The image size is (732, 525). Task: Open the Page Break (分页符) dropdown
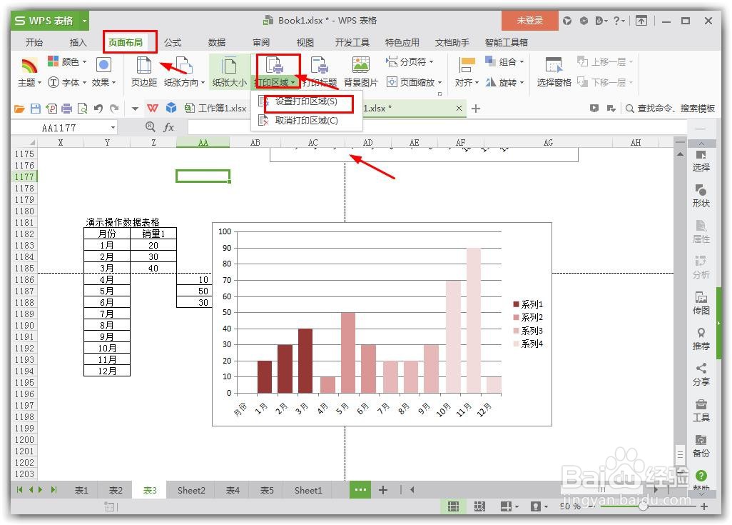[410, 61]
